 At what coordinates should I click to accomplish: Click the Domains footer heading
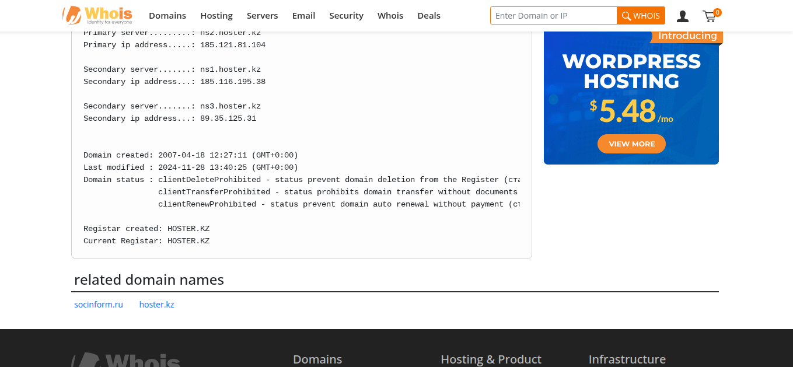click(317, 359)
